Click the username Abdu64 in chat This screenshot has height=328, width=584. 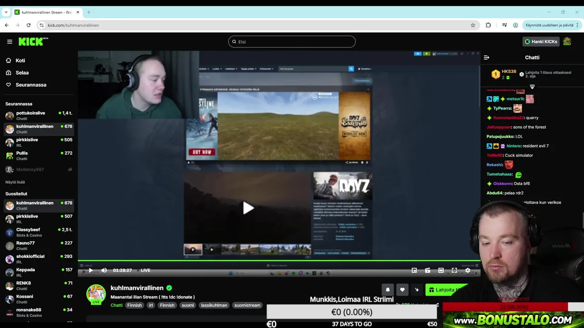click(495, 193)
